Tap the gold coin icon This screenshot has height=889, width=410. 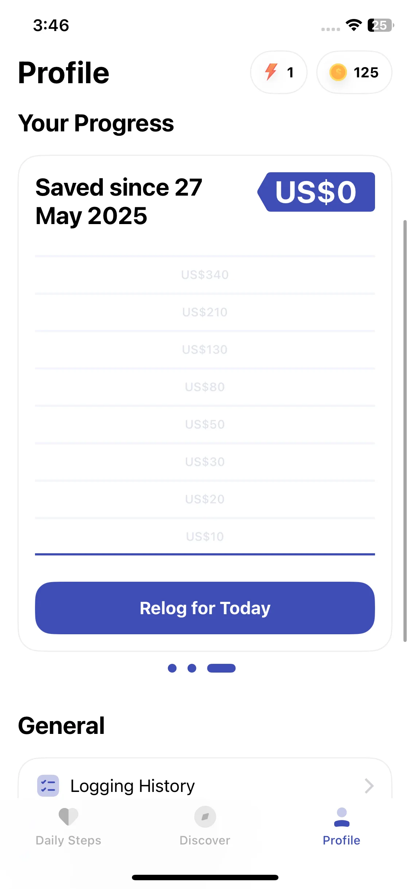tap(338, 72)
